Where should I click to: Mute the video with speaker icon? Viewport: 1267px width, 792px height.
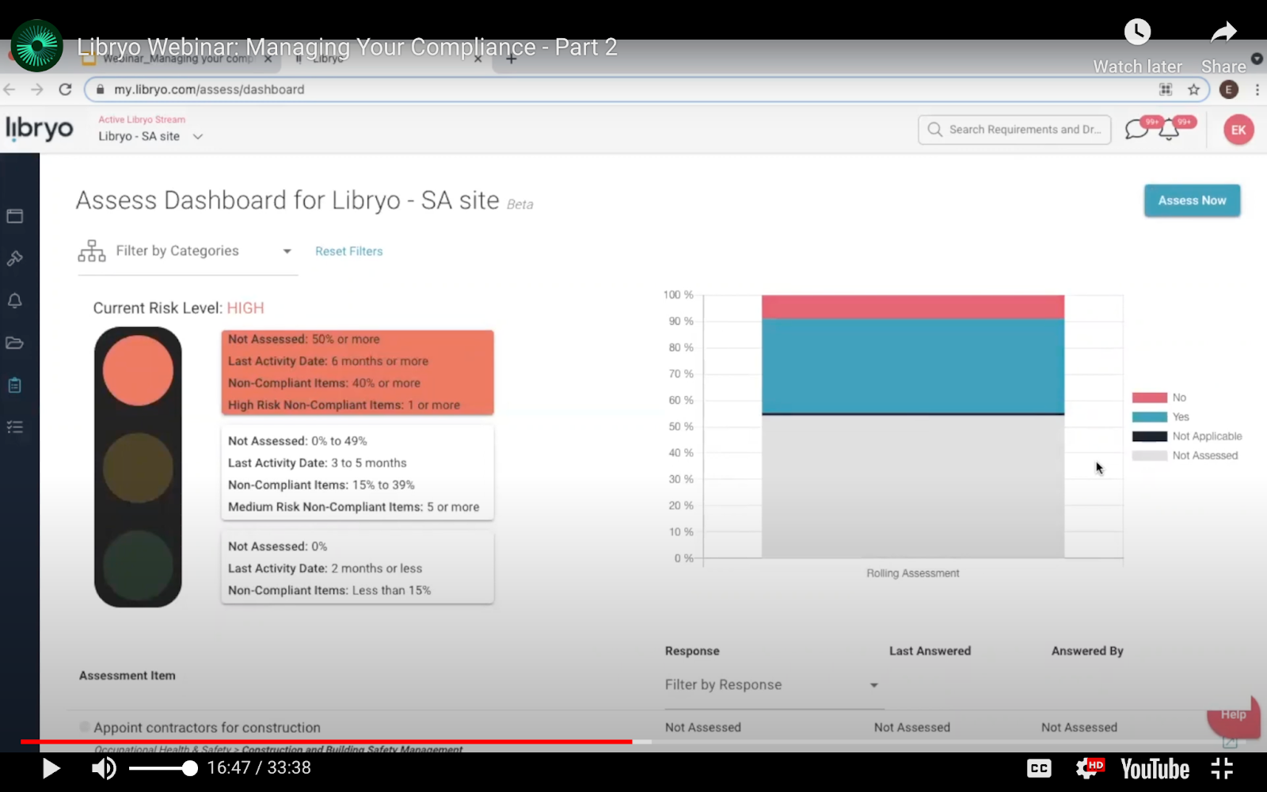(x=104, y=768)
